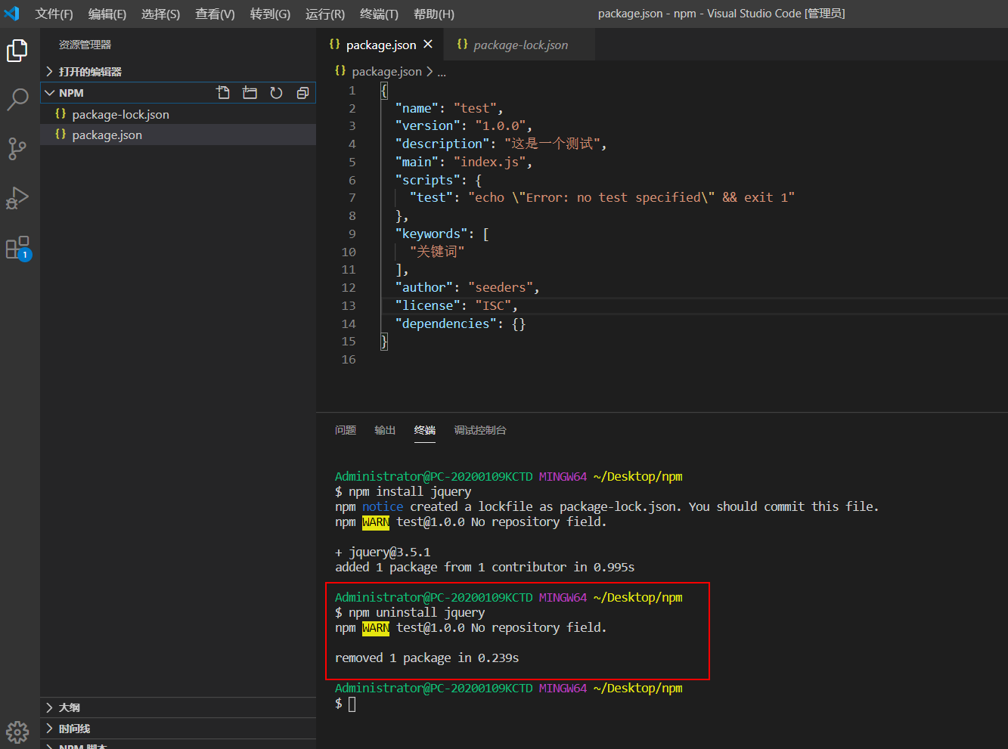The width and height of the screenshot is (1008, 749).
Task: Open the 转到(G) menu
Action: pos(270,14)
